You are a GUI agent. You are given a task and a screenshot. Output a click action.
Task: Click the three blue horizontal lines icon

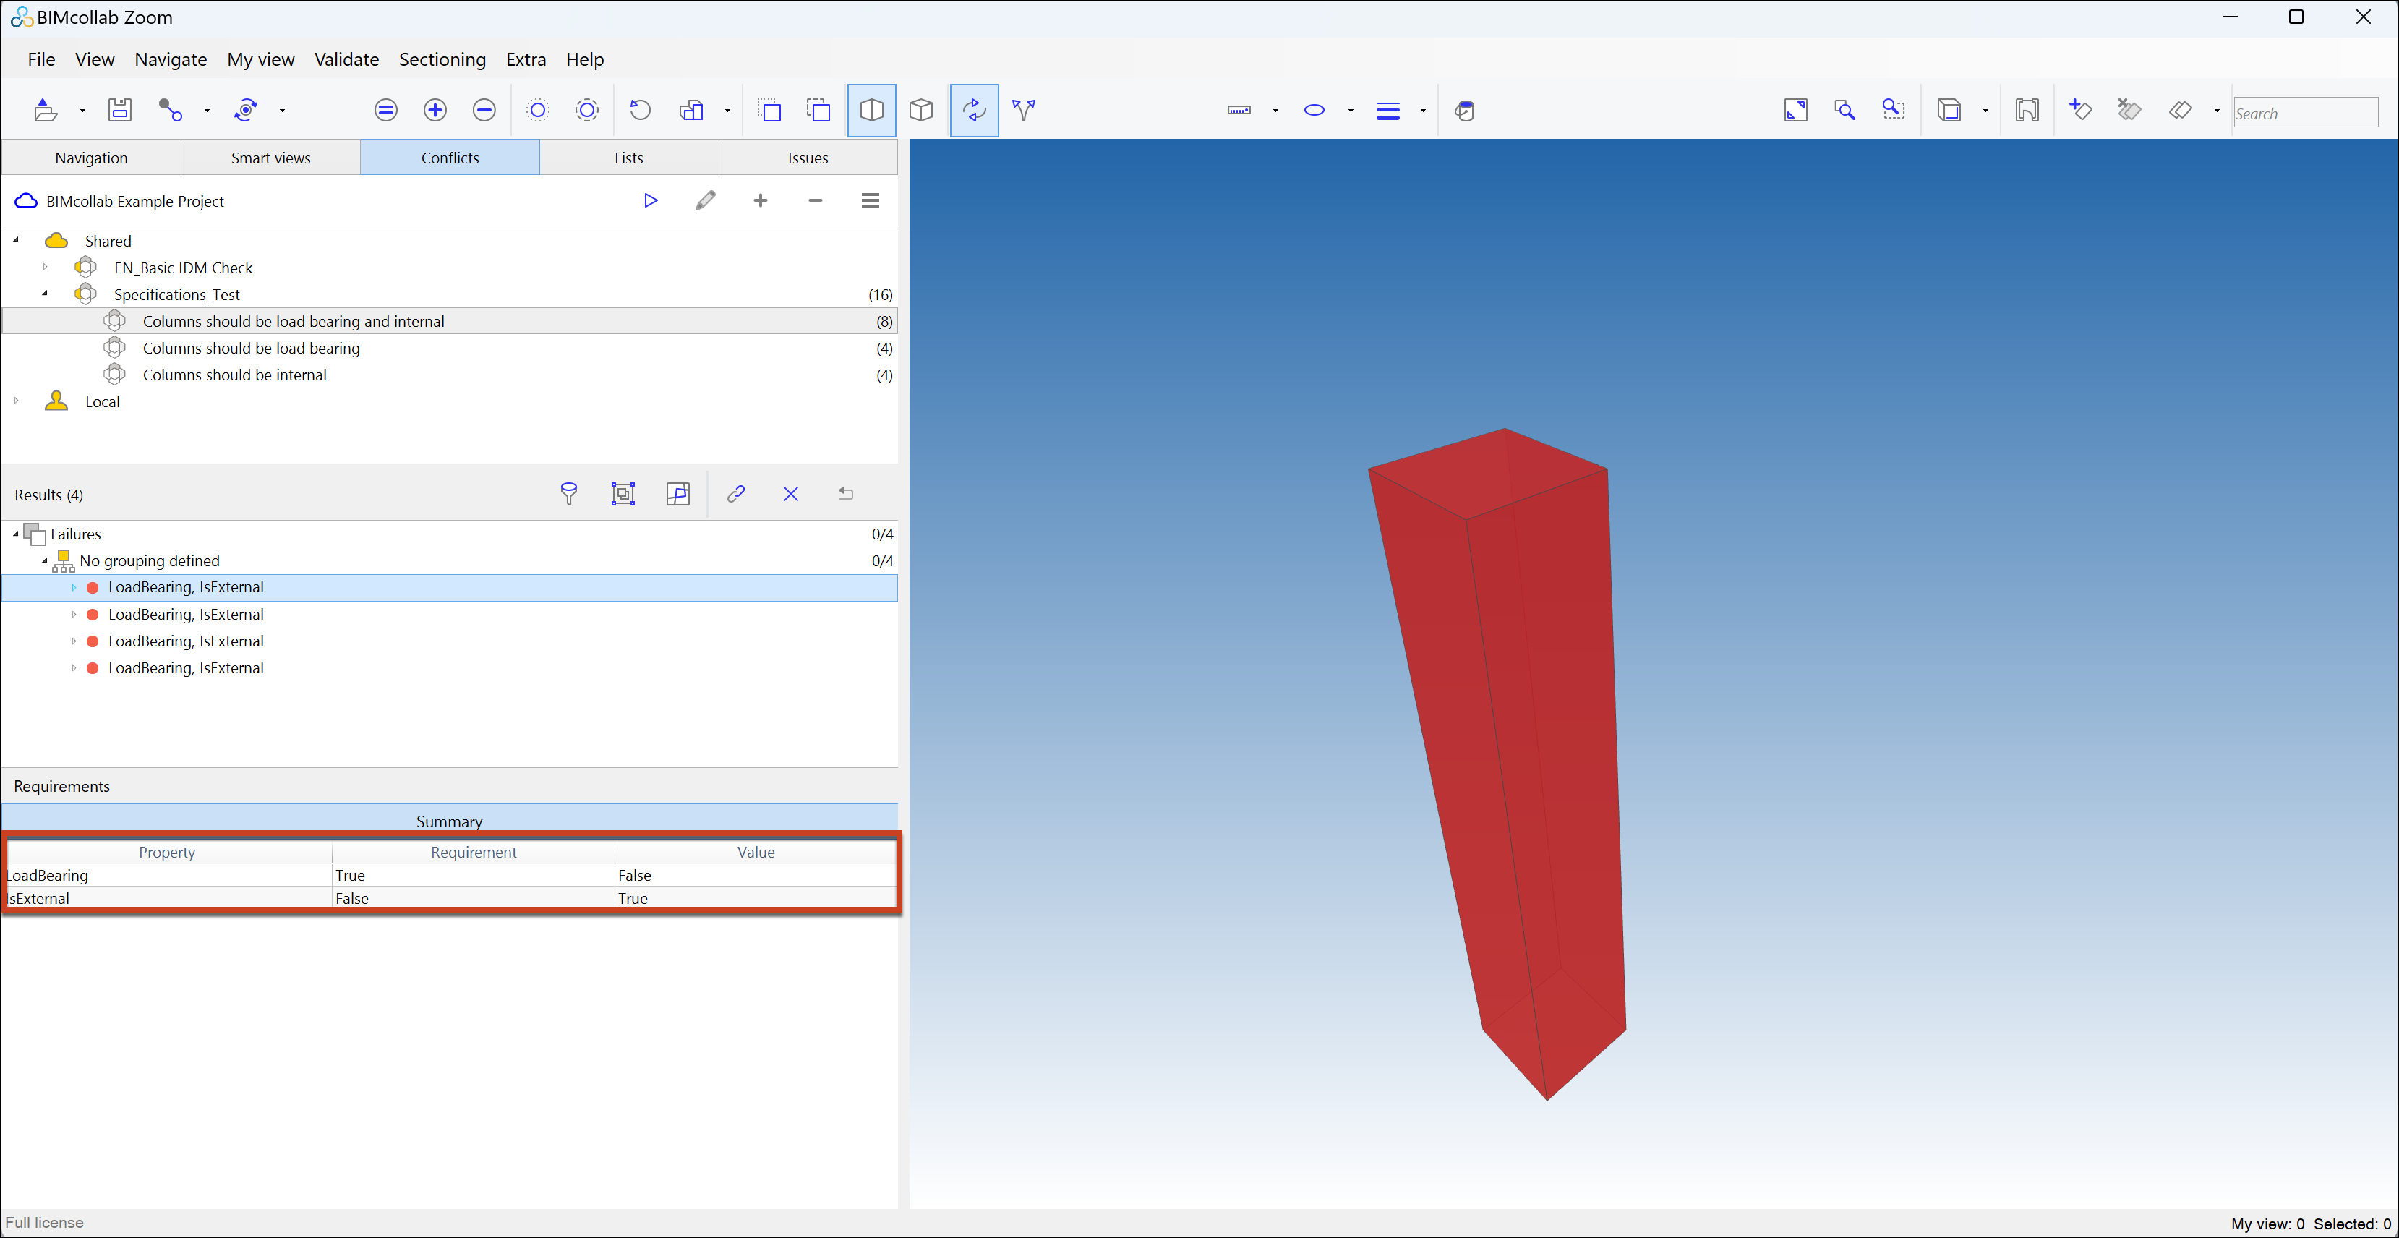pos(1387,111)
